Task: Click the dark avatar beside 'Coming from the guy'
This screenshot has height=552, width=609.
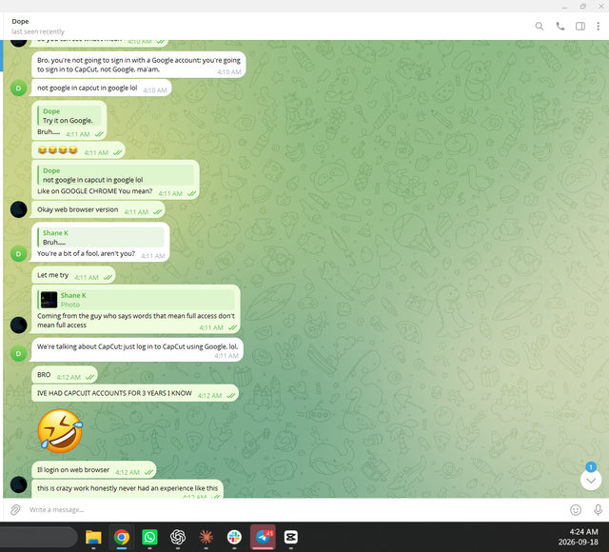Action: pyautogui.click(x=19, y=325)
